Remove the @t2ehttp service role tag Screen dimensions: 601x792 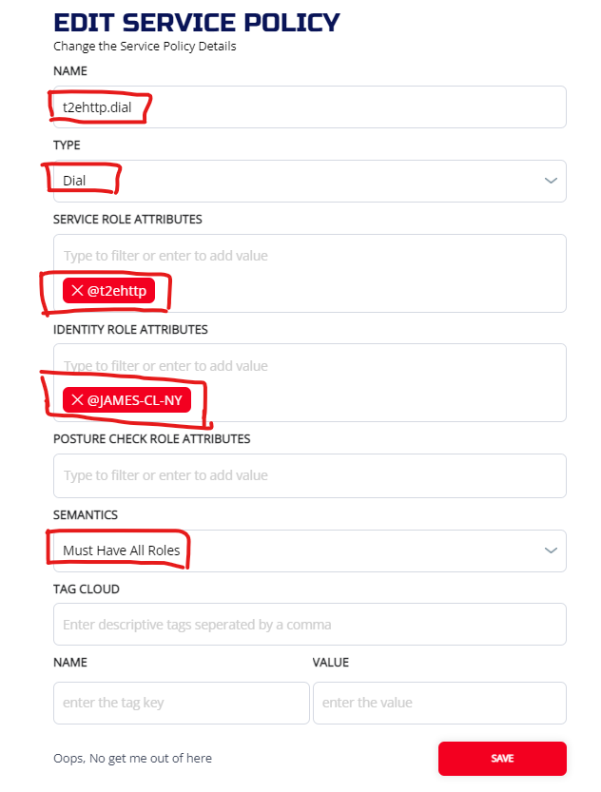77,291
